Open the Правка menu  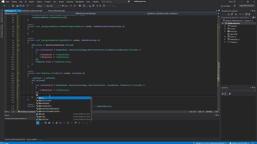pos(14,2)
